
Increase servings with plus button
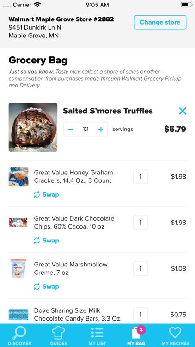[101, 129]
